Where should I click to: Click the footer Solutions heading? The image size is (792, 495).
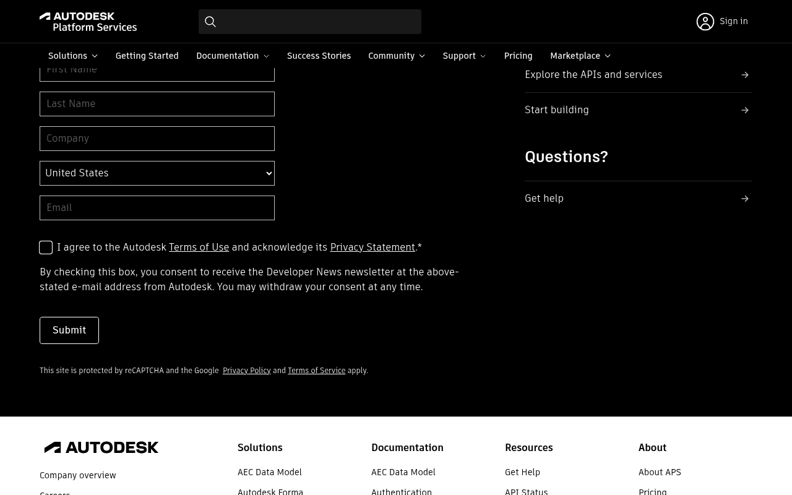(x=260, y=447)
